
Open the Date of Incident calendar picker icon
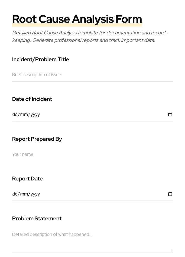click(170, 114)
